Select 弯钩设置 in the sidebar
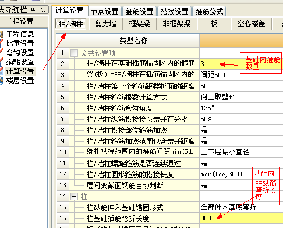 (x=20, y=53)
